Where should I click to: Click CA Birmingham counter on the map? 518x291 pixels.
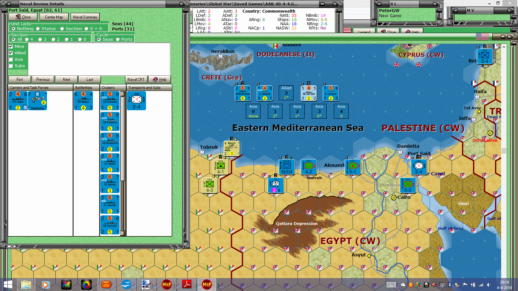[x=242, y=93]
